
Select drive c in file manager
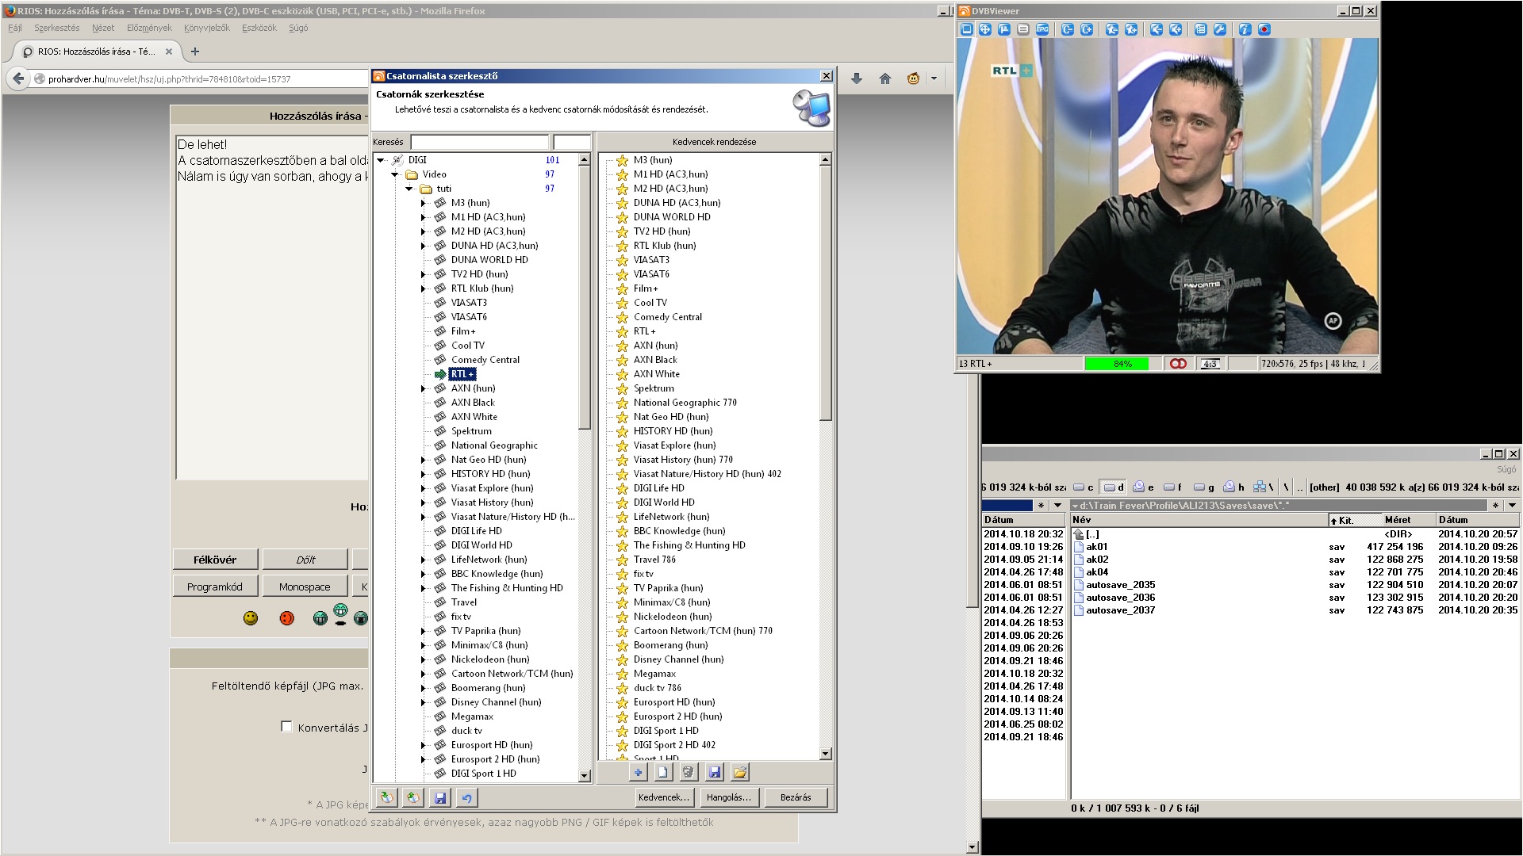pos(1084,487)
